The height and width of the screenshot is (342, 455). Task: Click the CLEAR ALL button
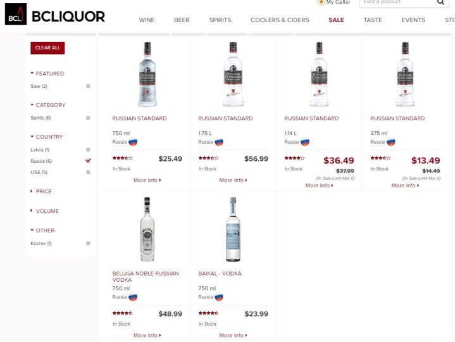(x=47, y=48)
